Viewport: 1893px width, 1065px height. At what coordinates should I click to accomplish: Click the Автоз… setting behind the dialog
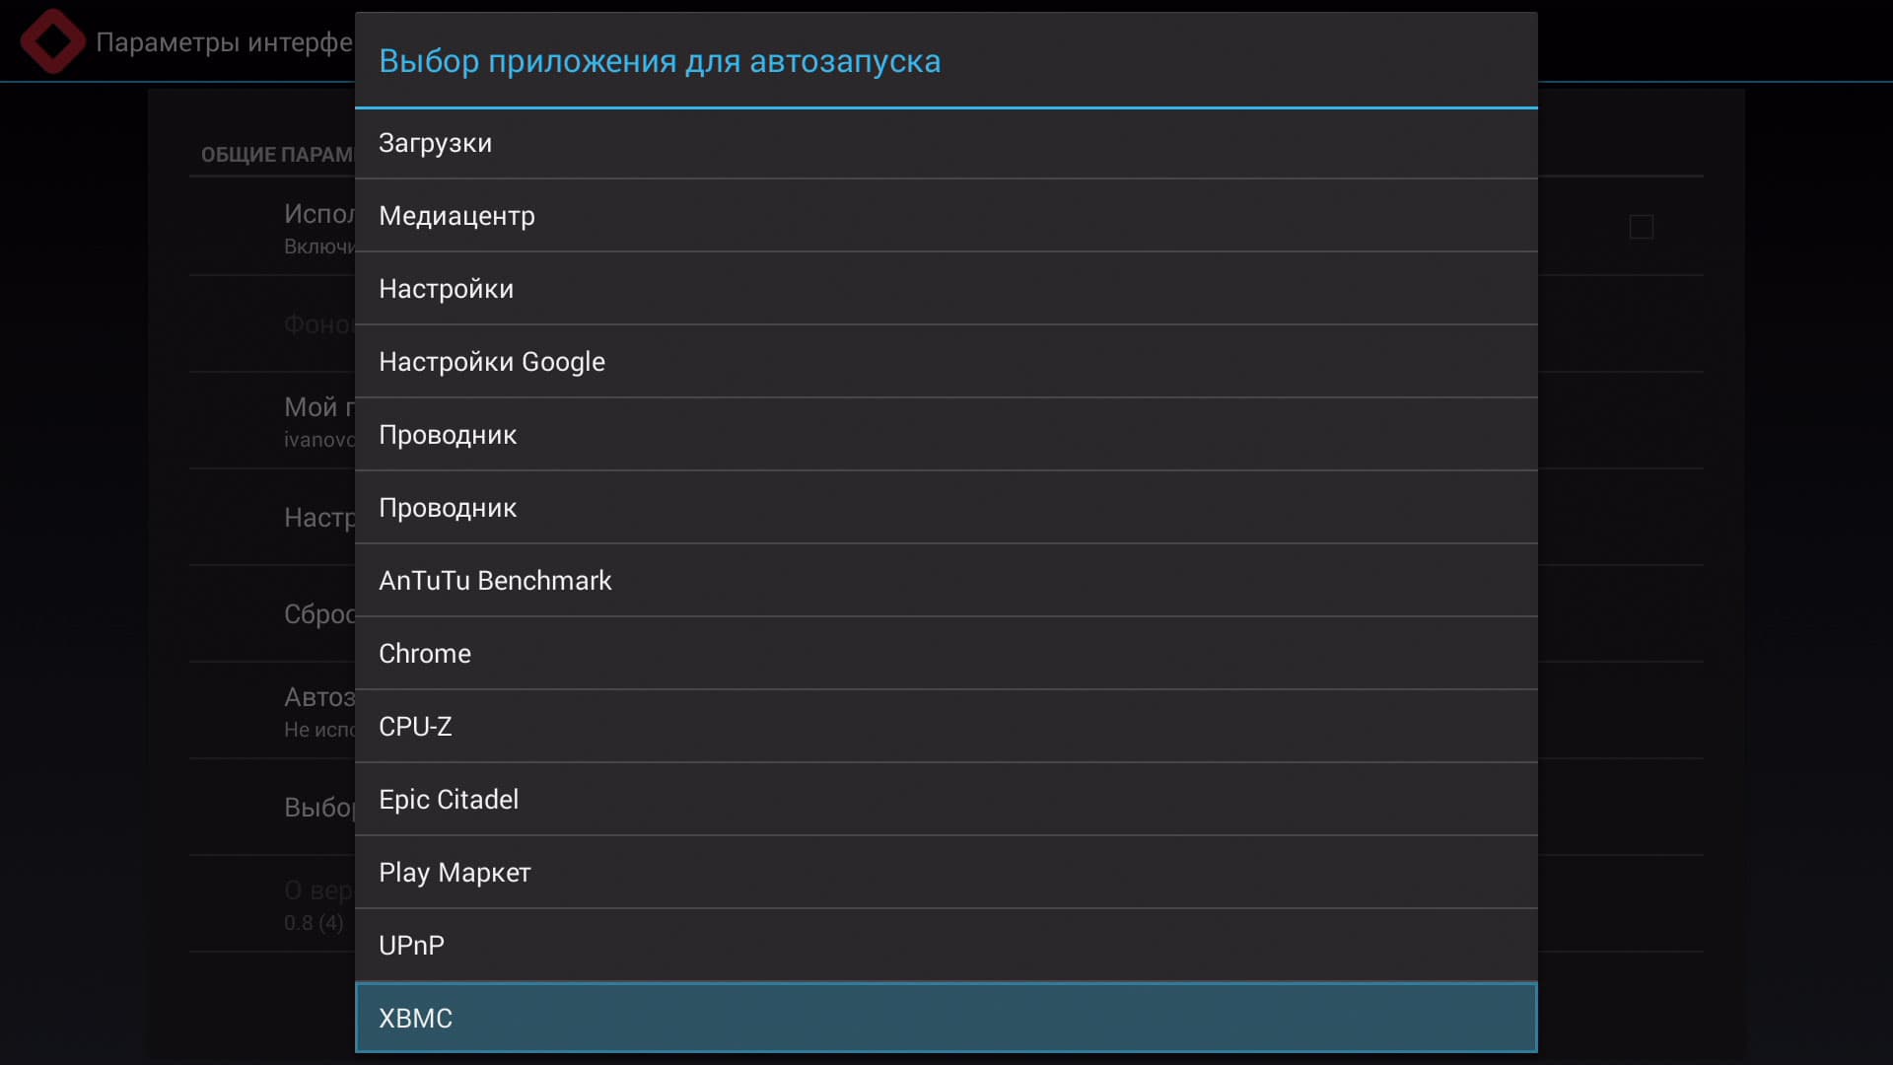pyautogui.click(x=317, y=710)
